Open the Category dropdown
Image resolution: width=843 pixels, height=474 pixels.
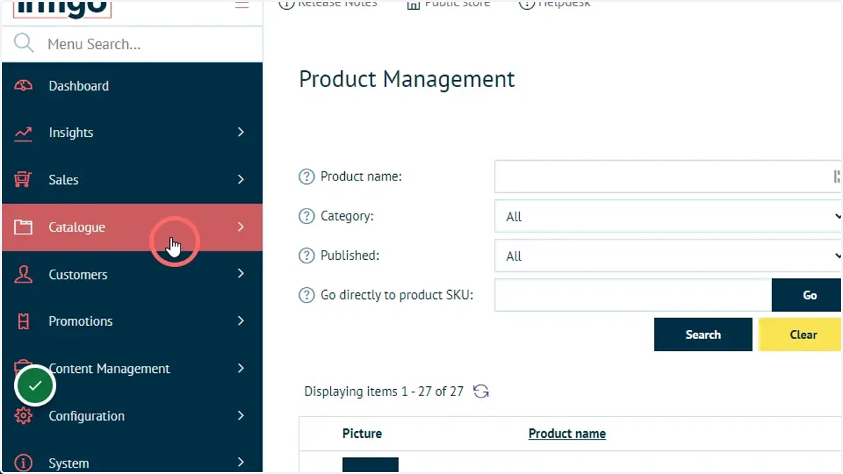[x=668, y=216]
